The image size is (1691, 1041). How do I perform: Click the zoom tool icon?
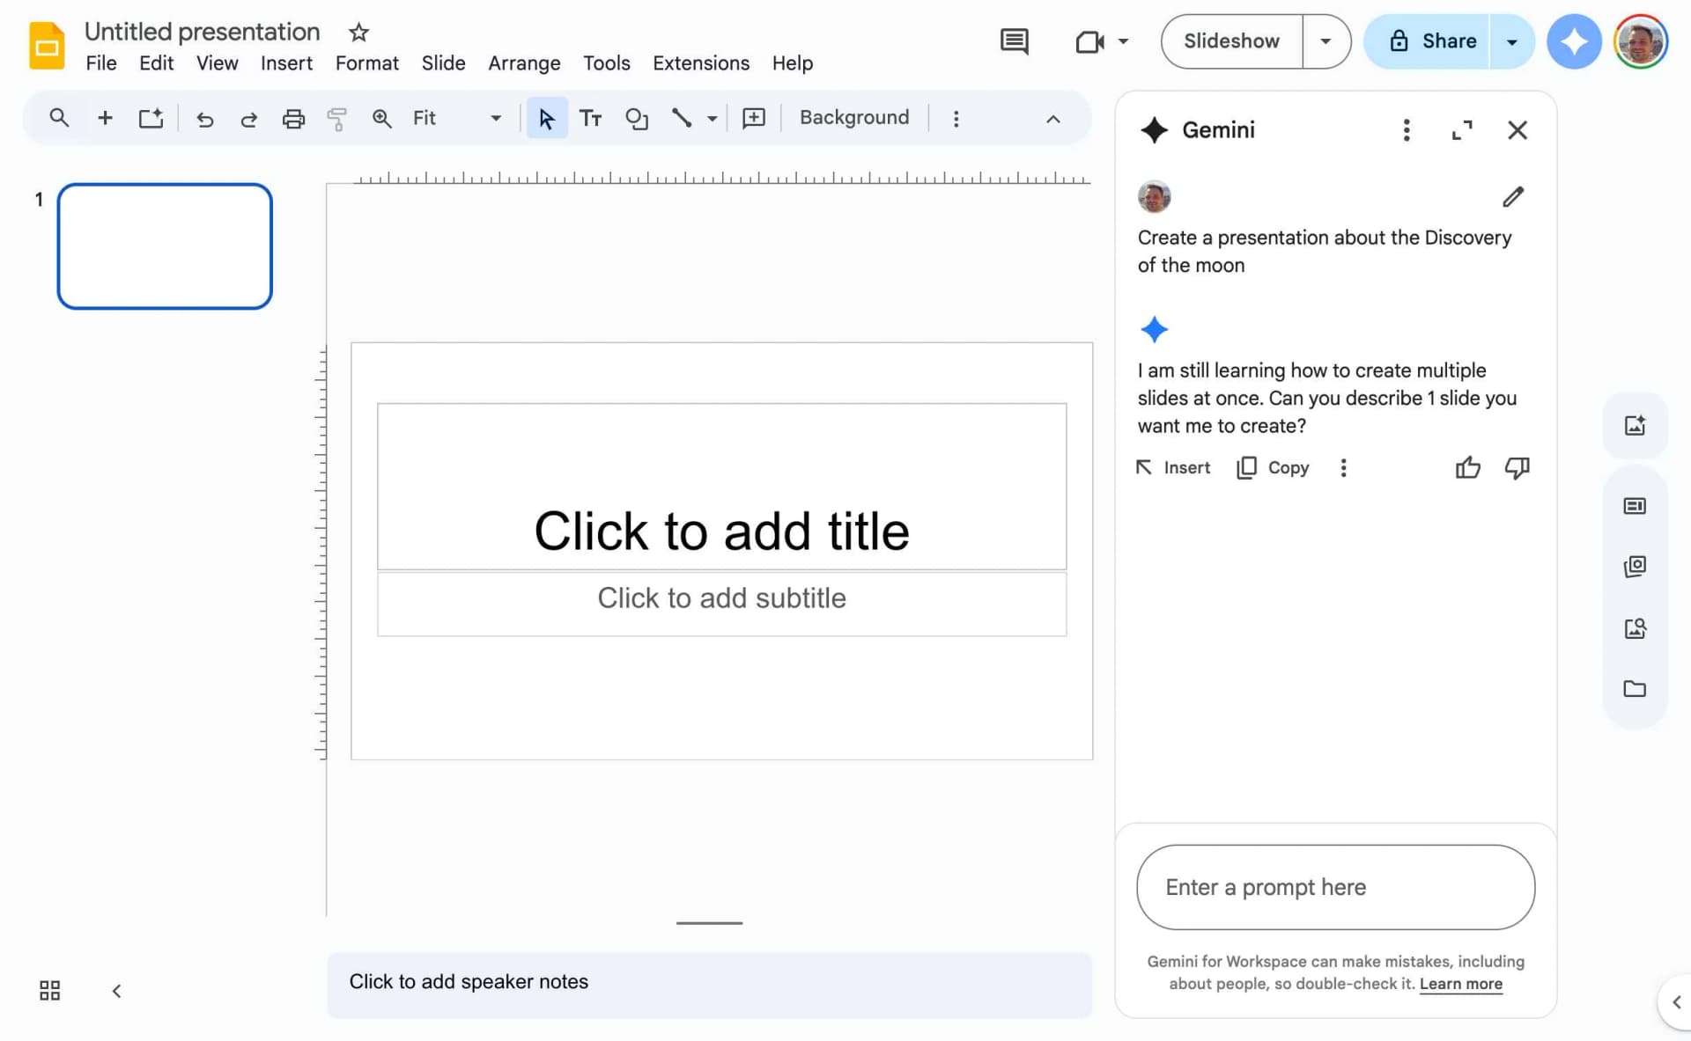pos(381,118)
